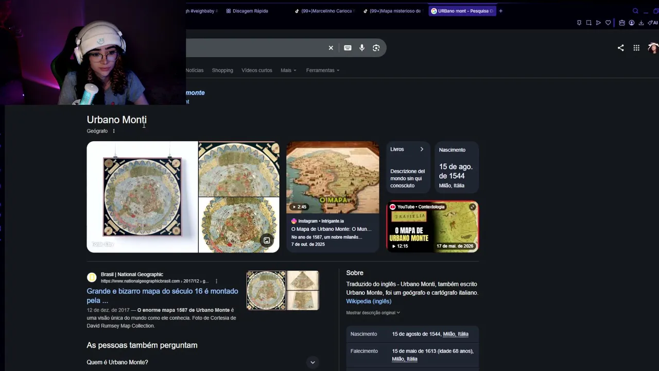Click the browser tab search magnifier
The width and height of the screenshot is (659, 371).
pyautogui.click(x=635, y=11)
